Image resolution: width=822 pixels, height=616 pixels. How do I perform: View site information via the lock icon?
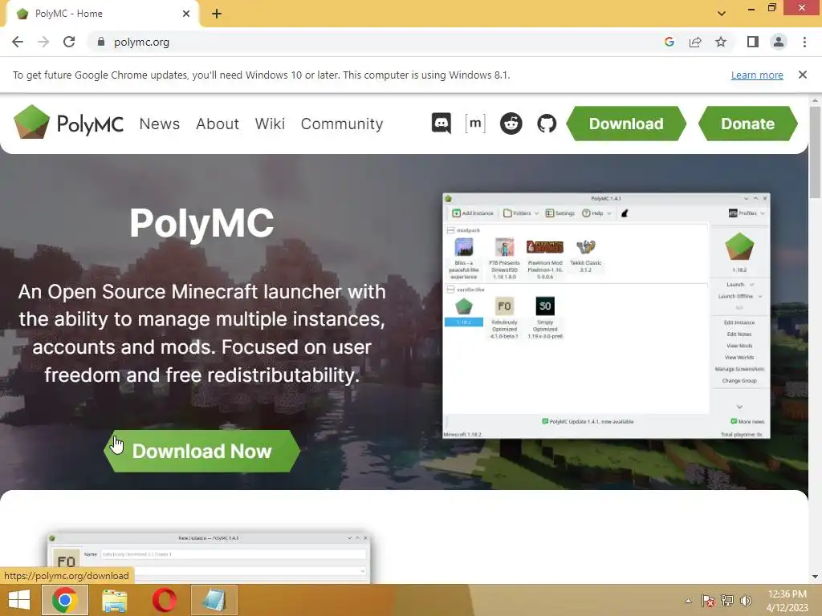[101, 42]
